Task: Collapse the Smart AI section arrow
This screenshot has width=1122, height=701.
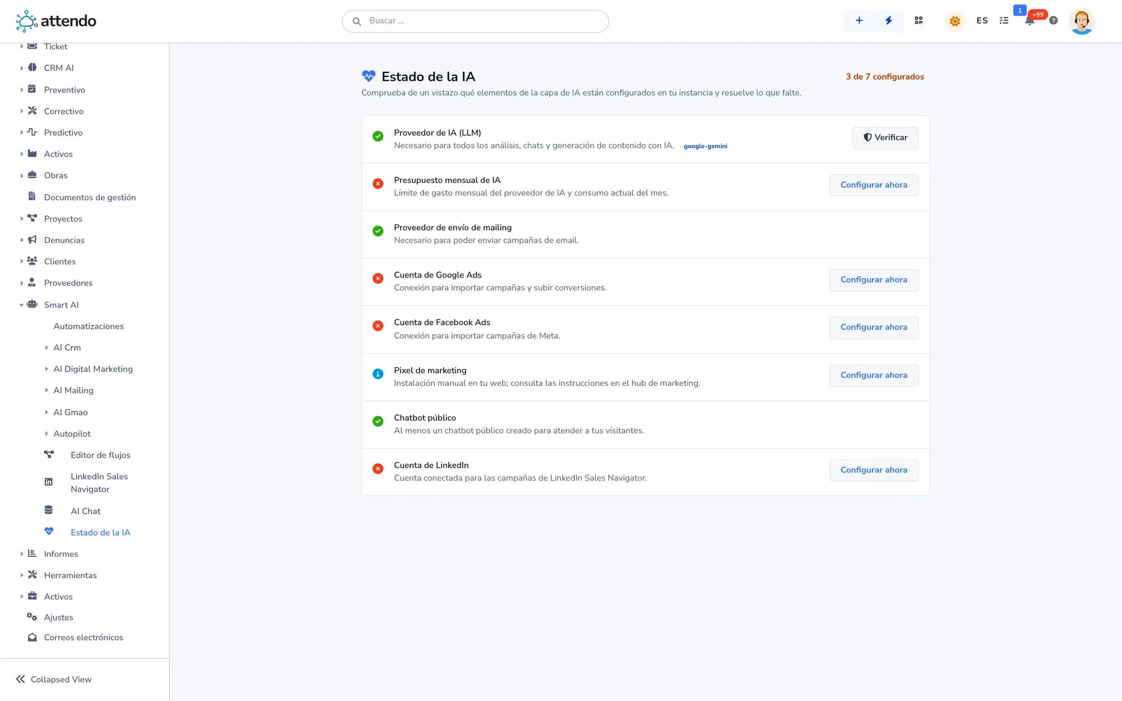Action: (21, 305)
